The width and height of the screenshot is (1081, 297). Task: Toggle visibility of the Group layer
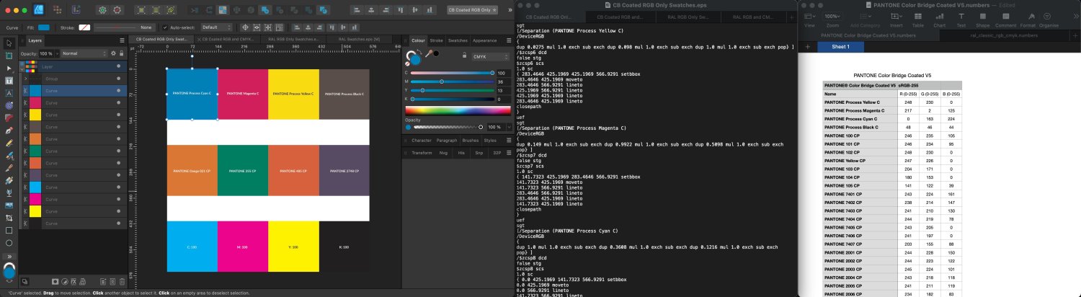coord(119,78)
